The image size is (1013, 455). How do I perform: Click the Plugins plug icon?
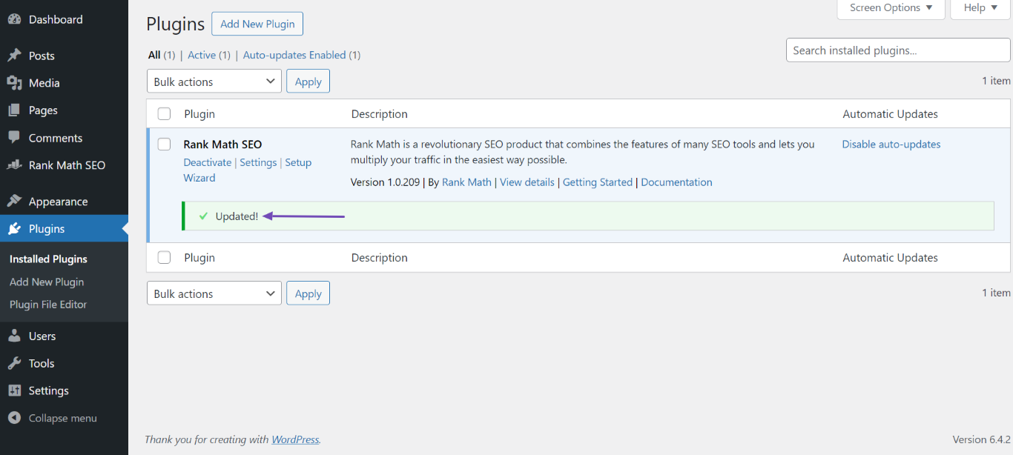click(x=14, y=229)
